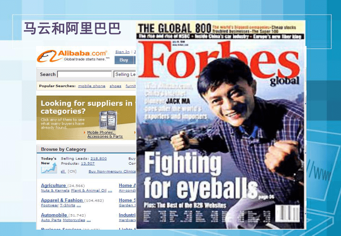Click the mobile phone popular search
341x236 pixels.
tap(92, 86)
